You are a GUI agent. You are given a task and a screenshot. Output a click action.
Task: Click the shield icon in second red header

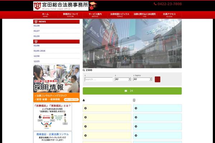(x=36, y=41)
